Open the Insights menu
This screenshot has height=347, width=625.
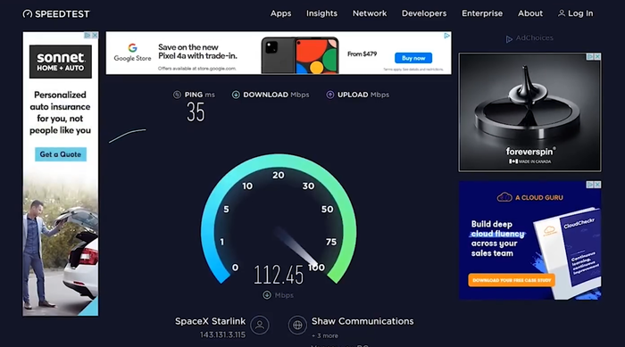click(x=321, y=13)
